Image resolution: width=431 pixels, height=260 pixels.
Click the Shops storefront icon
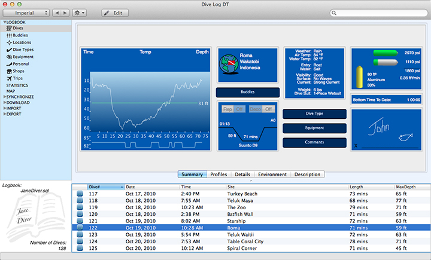click(x=9, y=71)
